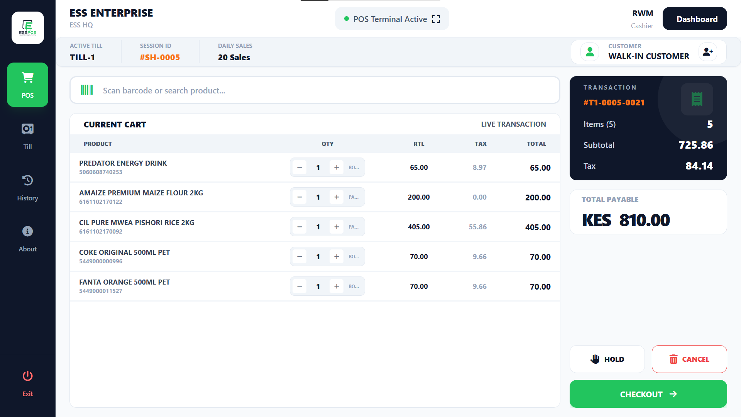Open unit dropdown for Fanta Orange 500ML

354,286
